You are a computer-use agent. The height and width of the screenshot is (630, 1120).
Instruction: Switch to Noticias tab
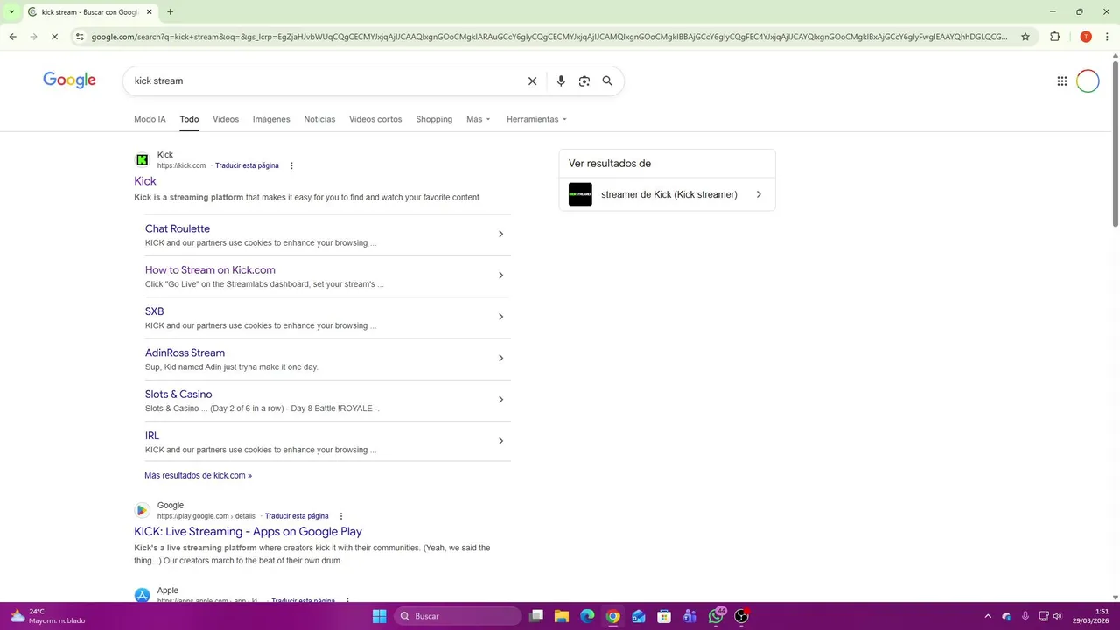pos(319,119)
